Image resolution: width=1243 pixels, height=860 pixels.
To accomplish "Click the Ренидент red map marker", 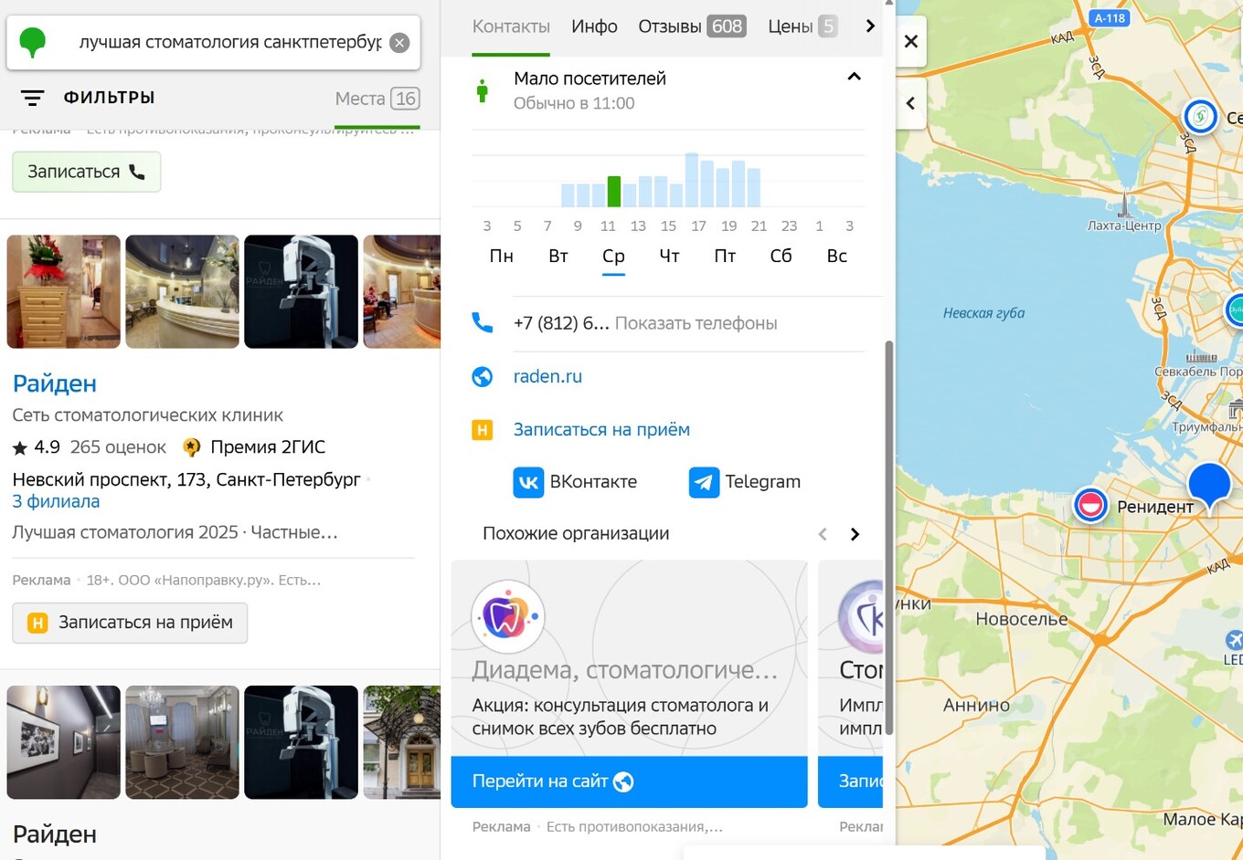I will (1090, 505).
